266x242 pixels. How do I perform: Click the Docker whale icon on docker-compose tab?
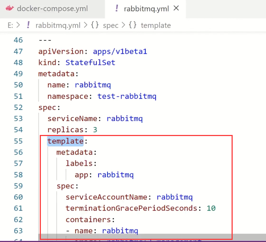[10, 8]
